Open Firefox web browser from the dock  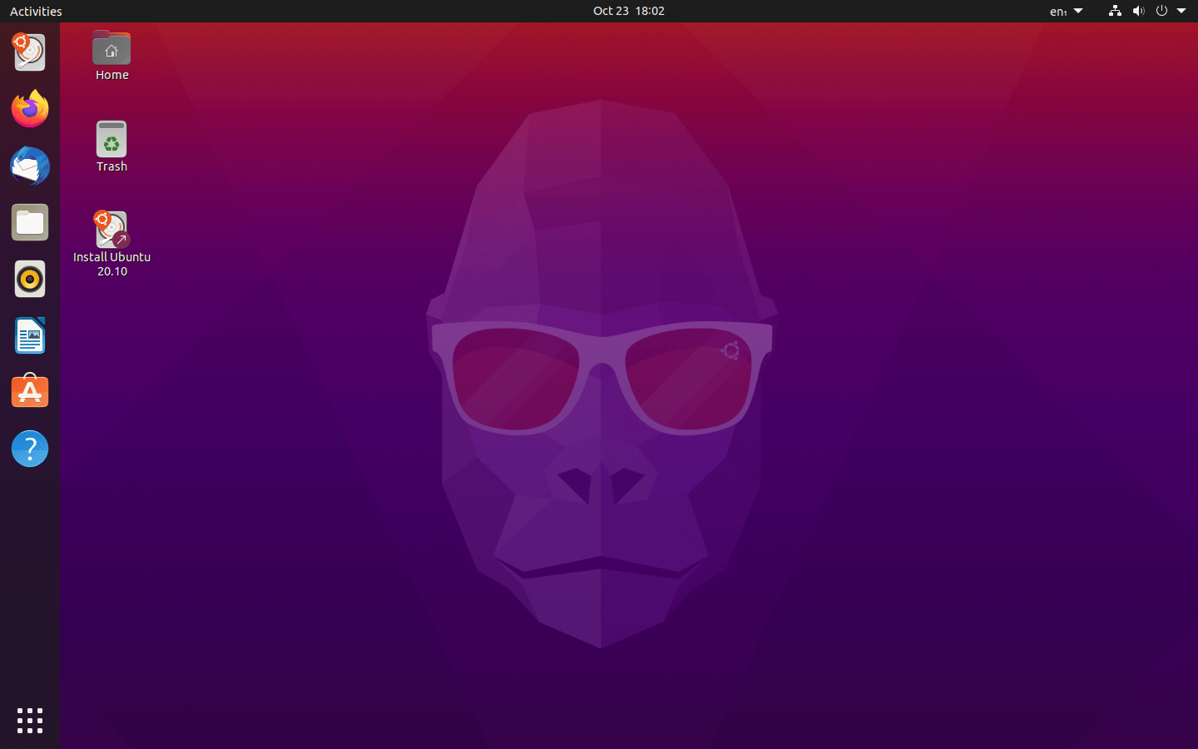coord(30,109)
